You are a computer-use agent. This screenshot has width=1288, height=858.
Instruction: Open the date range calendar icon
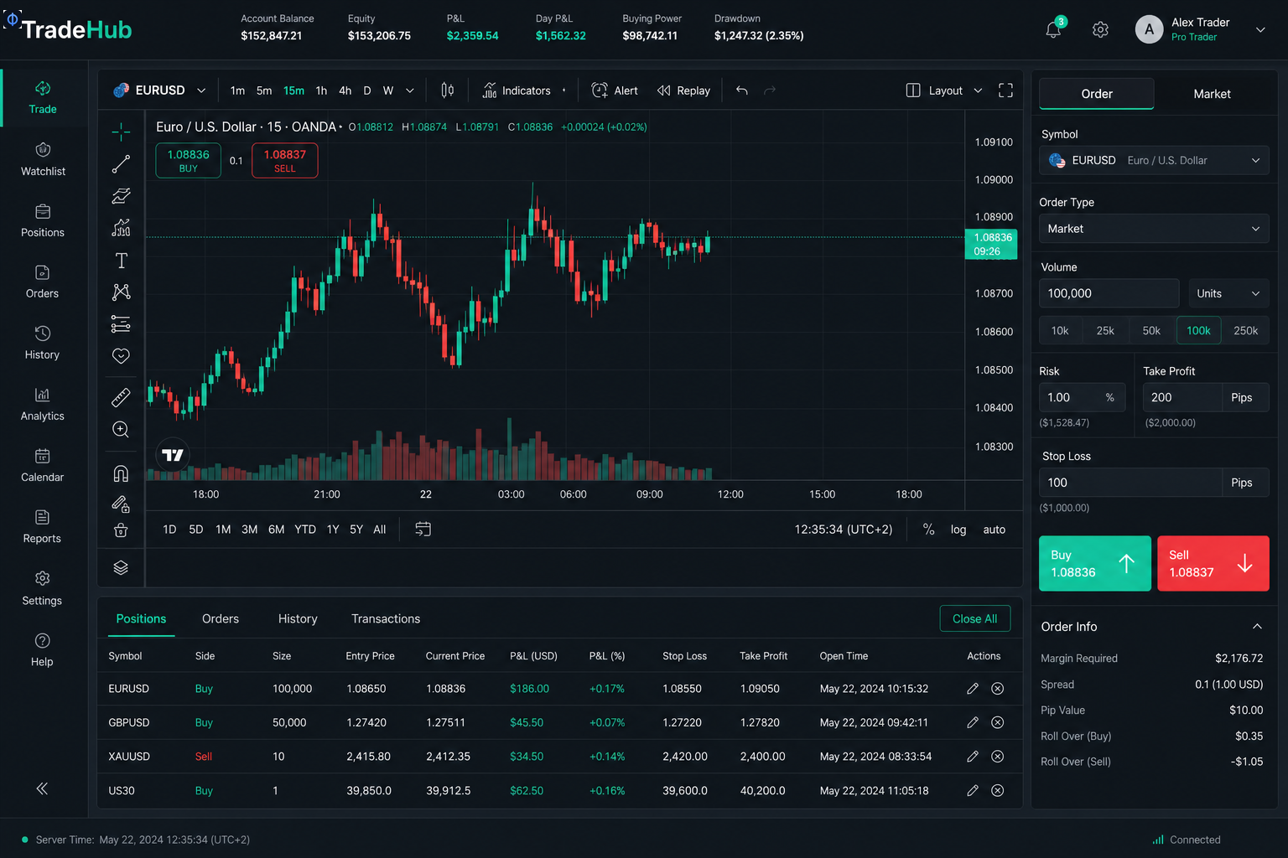point(423,530)
